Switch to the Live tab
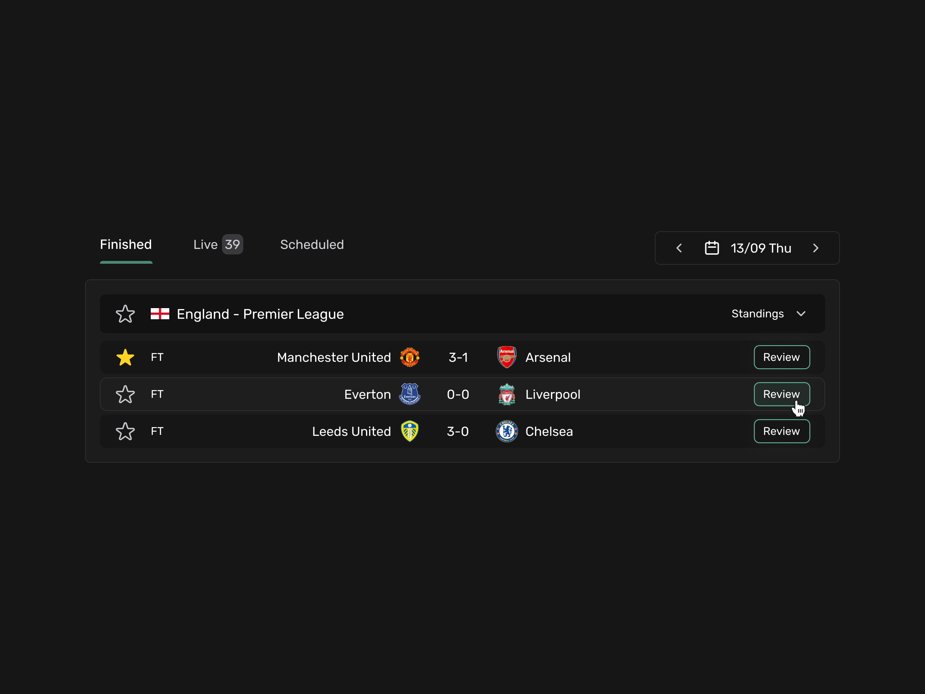 point(217,245)
